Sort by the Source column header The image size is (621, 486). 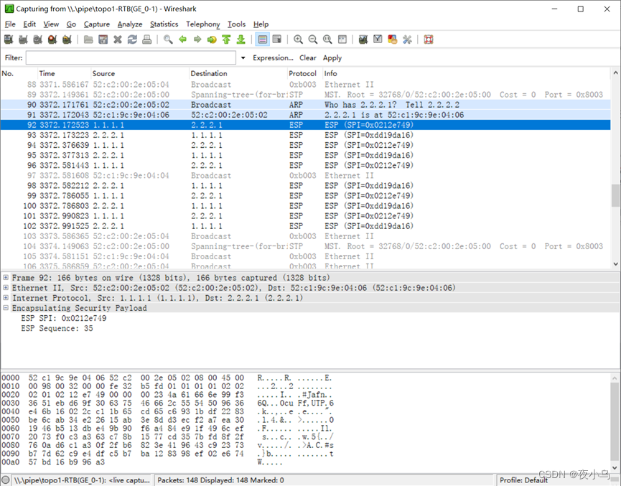coord(140,73)
